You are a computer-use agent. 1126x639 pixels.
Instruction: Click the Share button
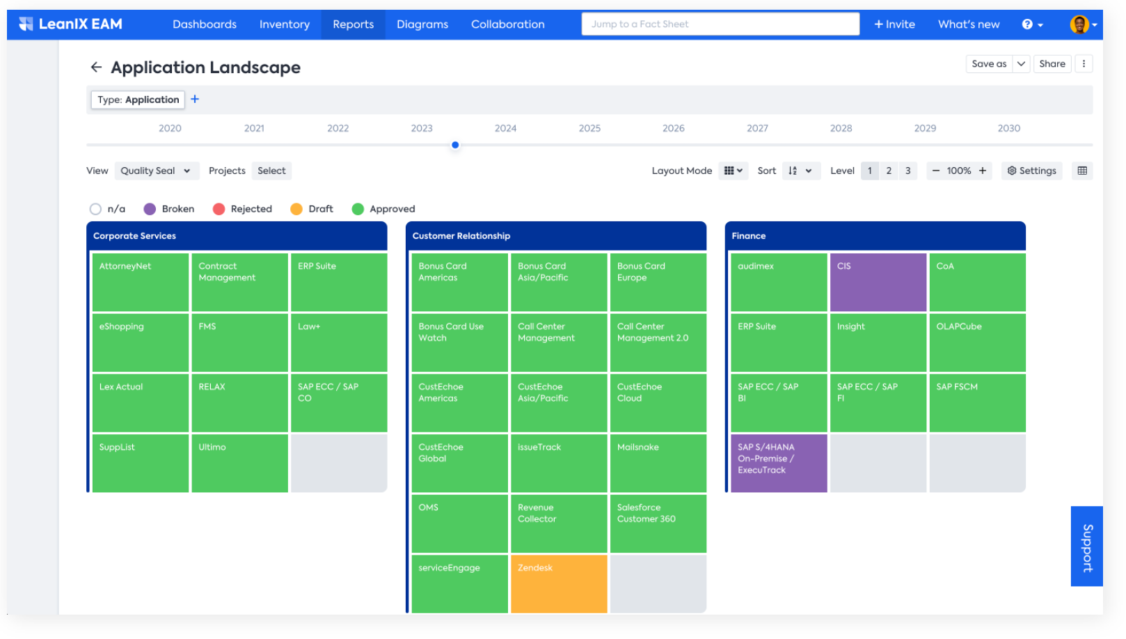point(1052,63)
